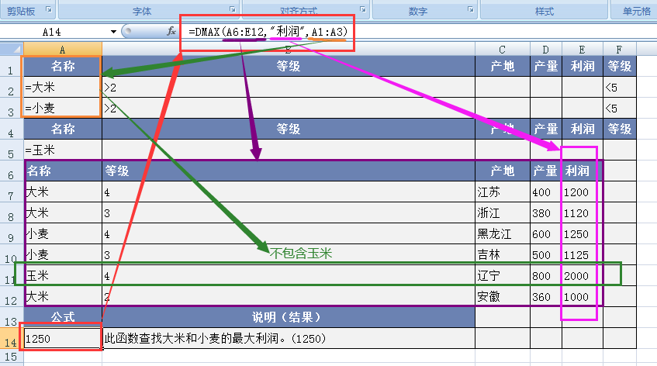Select the >2 cell in row 3

pyautogui.click(x=289, y=108)
